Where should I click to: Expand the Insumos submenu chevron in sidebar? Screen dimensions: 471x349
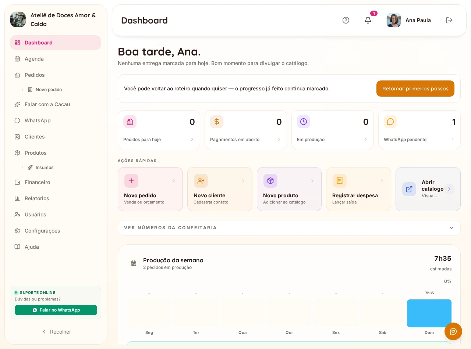click(22, 168)
